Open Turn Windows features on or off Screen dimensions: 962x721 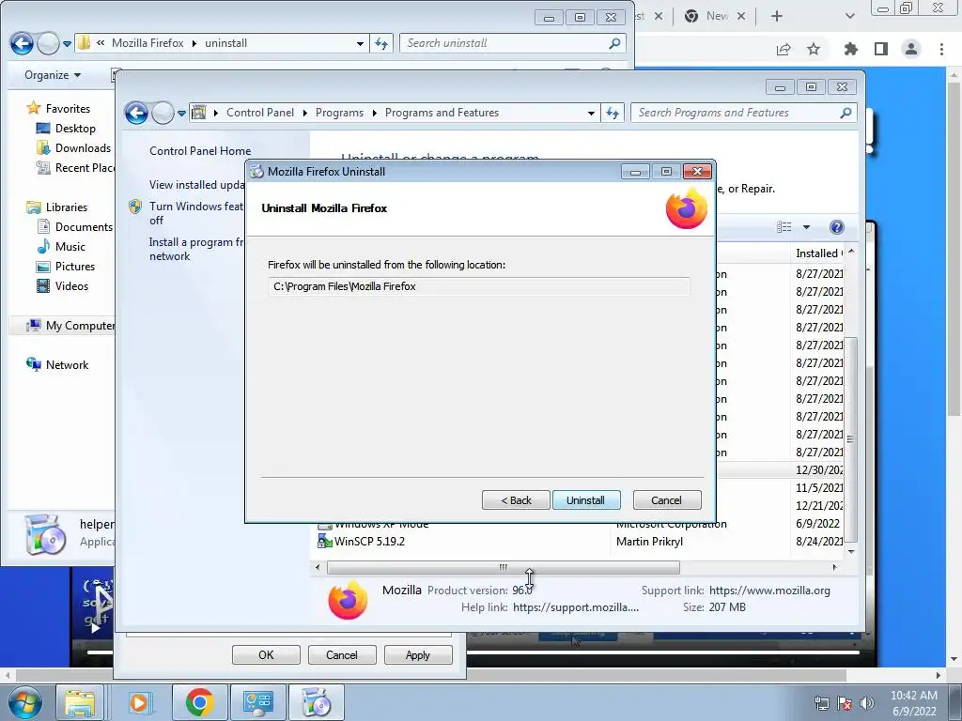[x=196, y=213]
